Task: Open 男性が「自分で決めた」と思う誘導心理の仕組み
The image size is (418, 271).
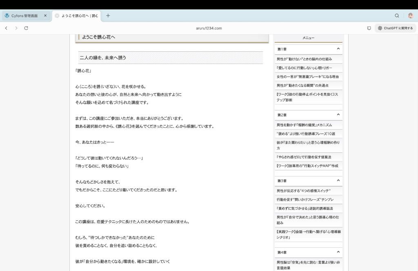Action: [x=308, y=220]
